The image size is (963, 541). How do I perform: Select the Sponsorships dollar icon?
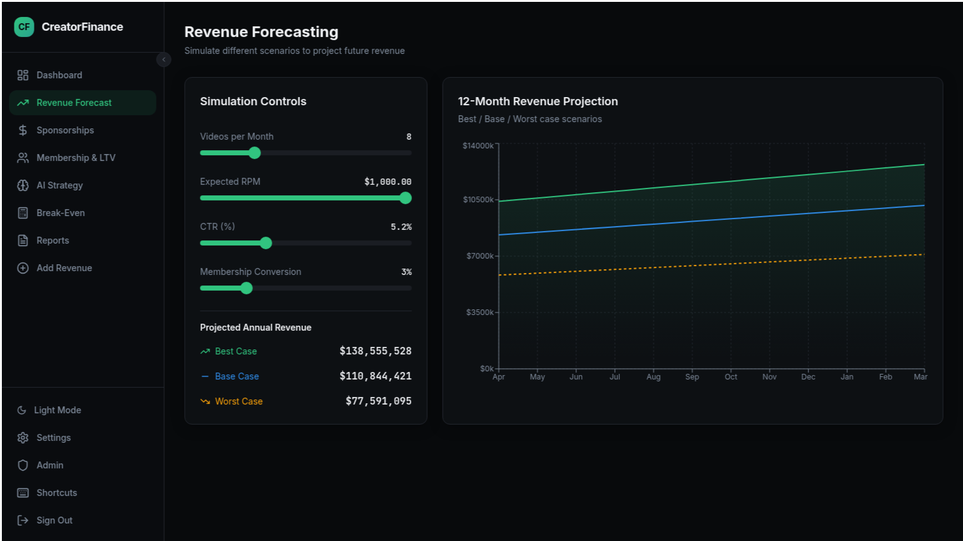[23, 130]
